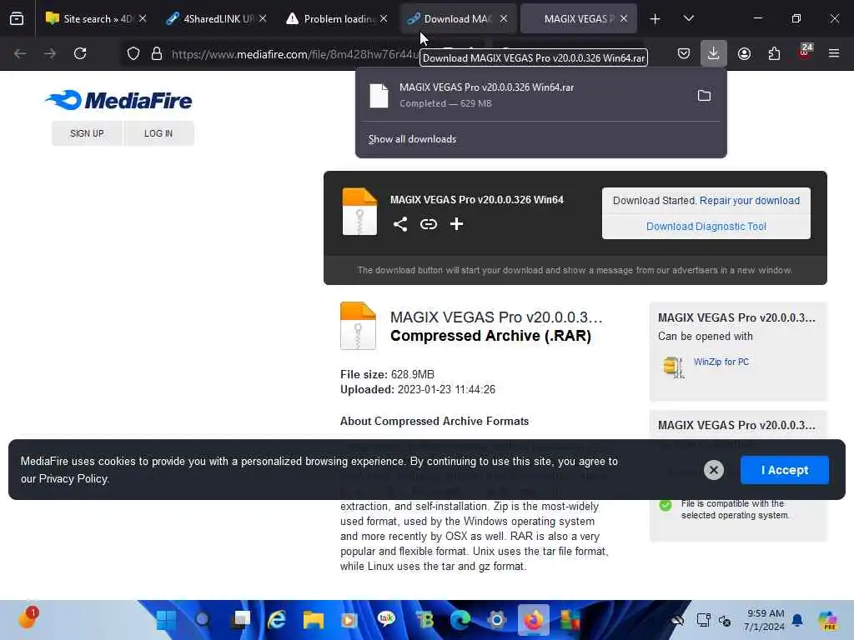The image size is (854, 640).
Task: Close the Download MAGIX tab
Action: 504,19
